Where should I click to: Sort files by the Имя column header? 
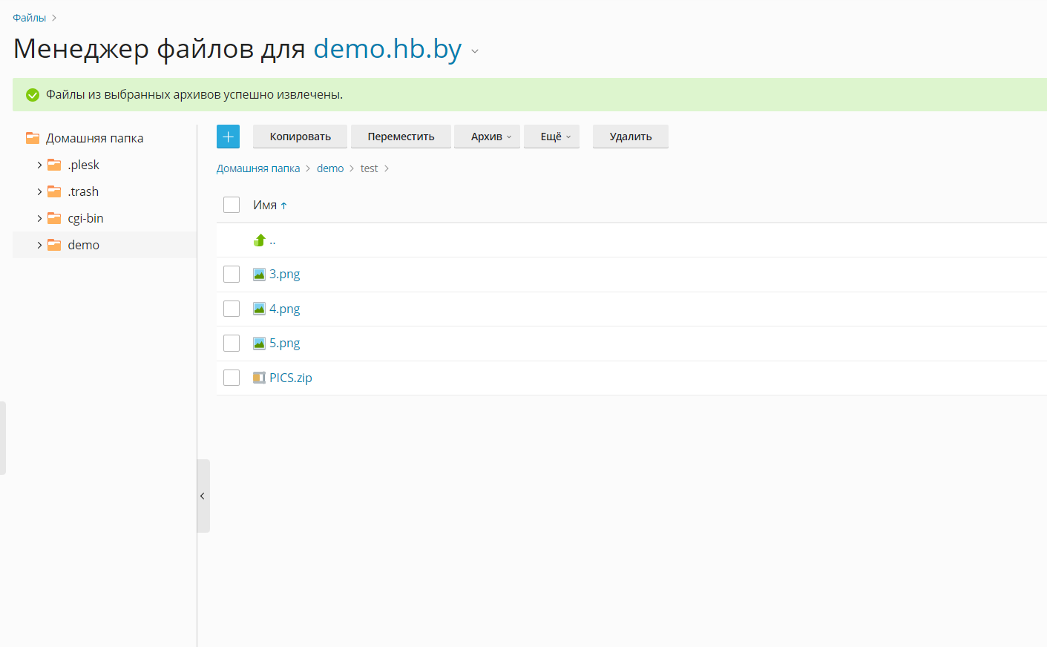pyautogui.click(x=265, y=205)
